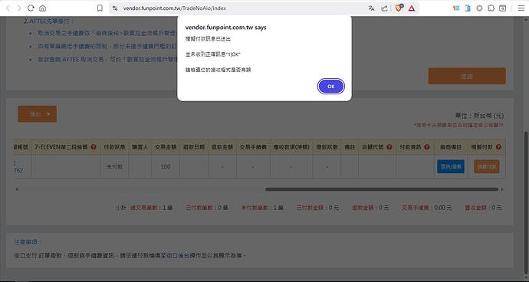Click the 交易手續費：0.00 元 subtotal
This screenshot has height=282, width=529.
click(427, 208)
